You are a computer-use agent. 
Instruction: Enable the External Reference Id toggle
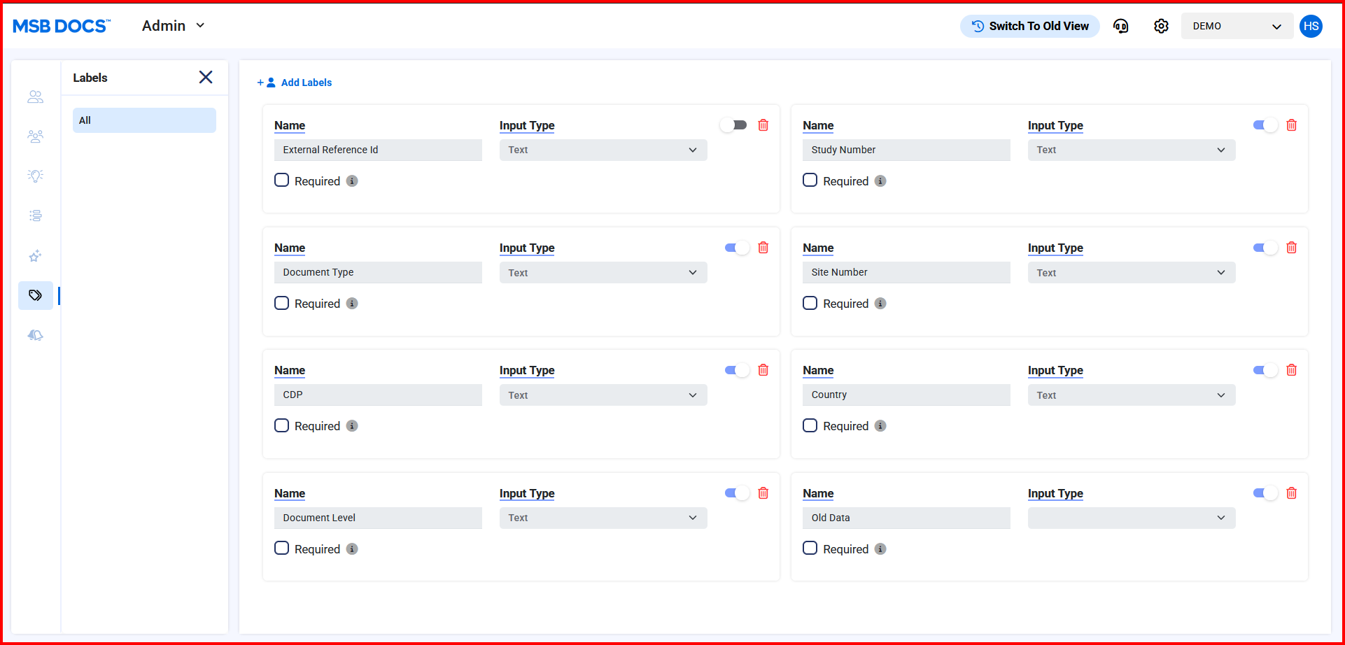[x=734, y=125]
